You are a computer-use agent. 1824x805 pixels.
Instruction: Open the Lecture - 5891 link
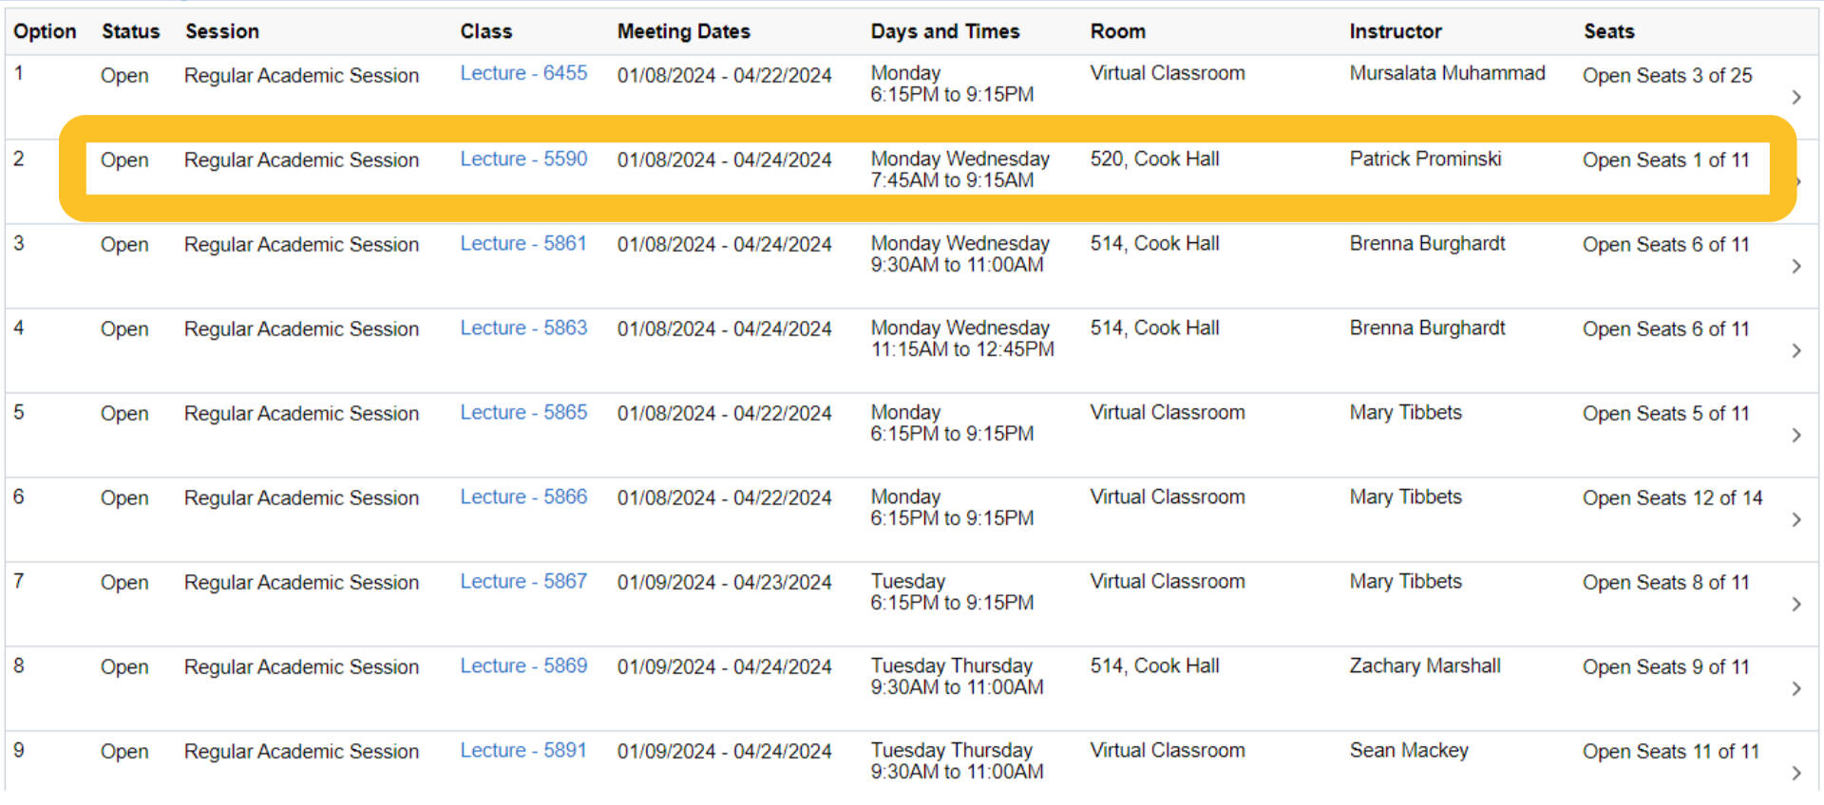523,751
